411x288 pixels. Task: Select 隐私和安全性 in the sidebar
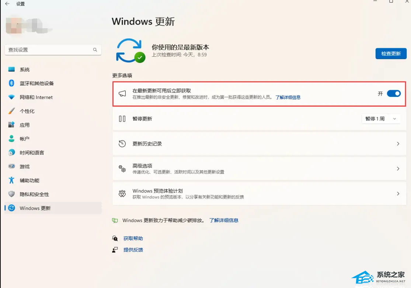coord(53,194)
